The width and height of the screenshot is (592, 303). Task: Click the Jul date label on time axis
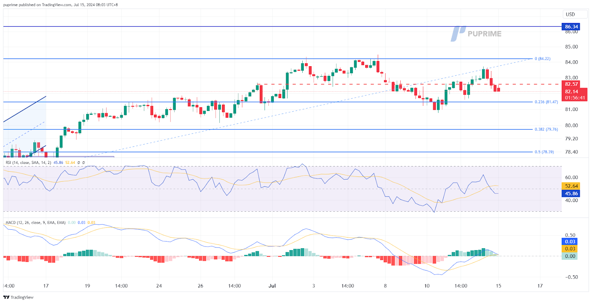tap(272, 286)
